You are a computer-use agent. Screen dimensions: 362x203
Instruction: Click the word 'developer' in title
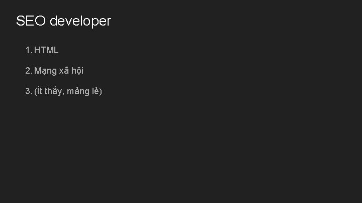point(80,22)
